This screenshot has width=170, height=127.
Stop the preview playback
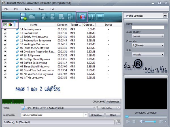click(x=134, y=121)
